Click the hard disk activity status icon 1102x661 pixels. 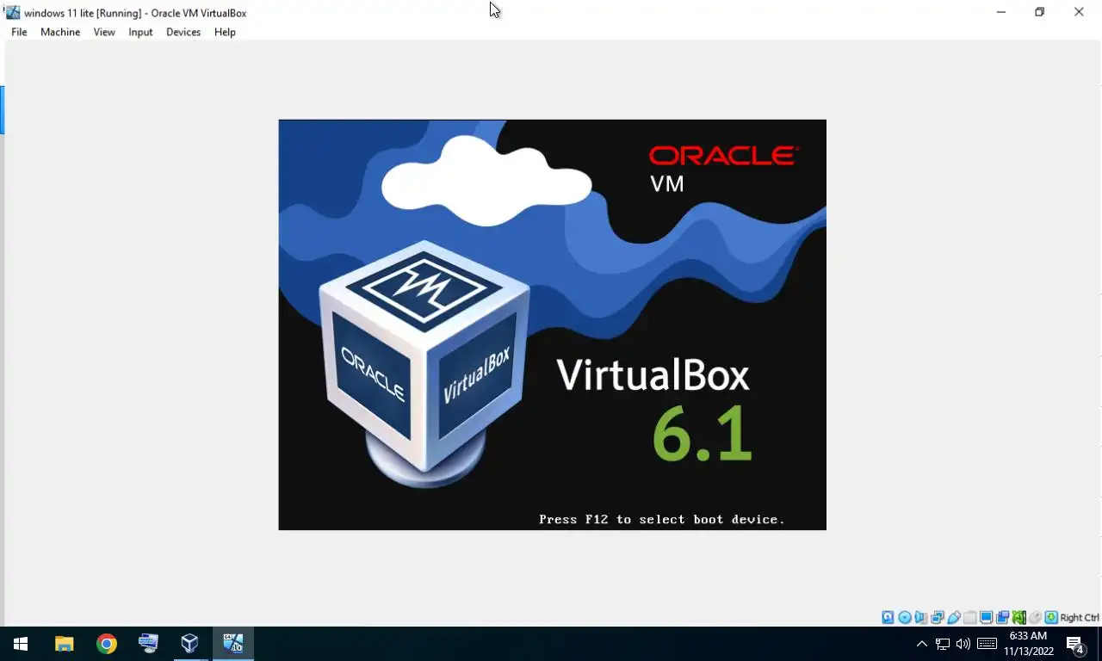pyautogui.click(x=888, y=617)
